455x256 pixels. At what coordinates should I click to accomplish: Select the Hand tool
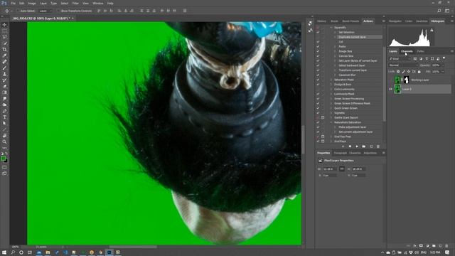[x=4, y=136]
